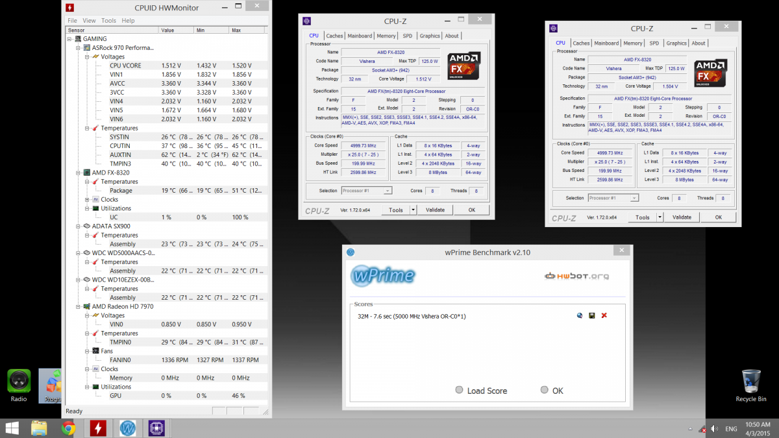Switch to Graphics tab in right CPU-Z
The image size is (779, 438).
(676, 43)
